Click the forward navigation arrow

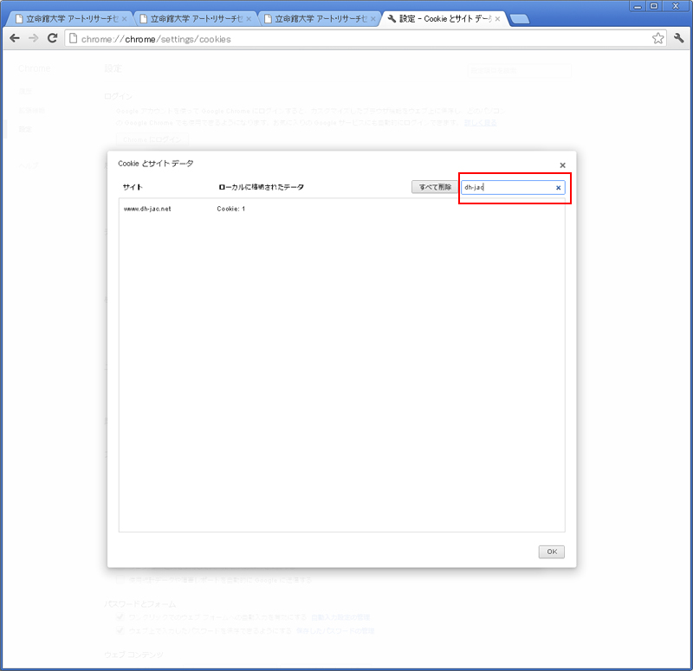pos(33,38)
